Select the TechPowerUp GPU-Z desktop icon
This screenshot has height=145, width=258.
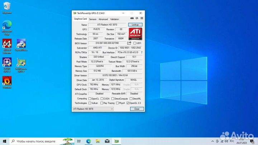coord(21,65)
